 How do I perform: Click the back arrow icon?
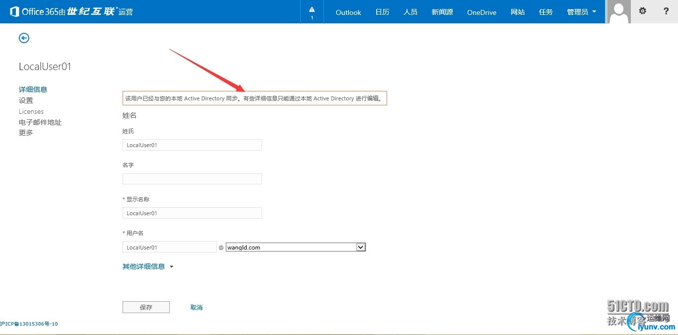[x=24, y=38]
